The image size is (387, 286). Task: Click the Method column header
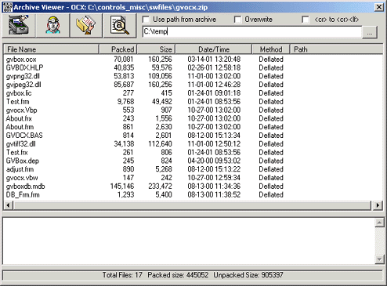coord(271,49)
